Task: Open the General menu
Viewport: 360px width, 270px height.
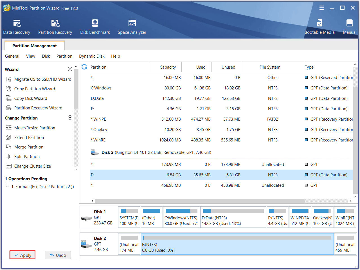Action: click(12, 56)
